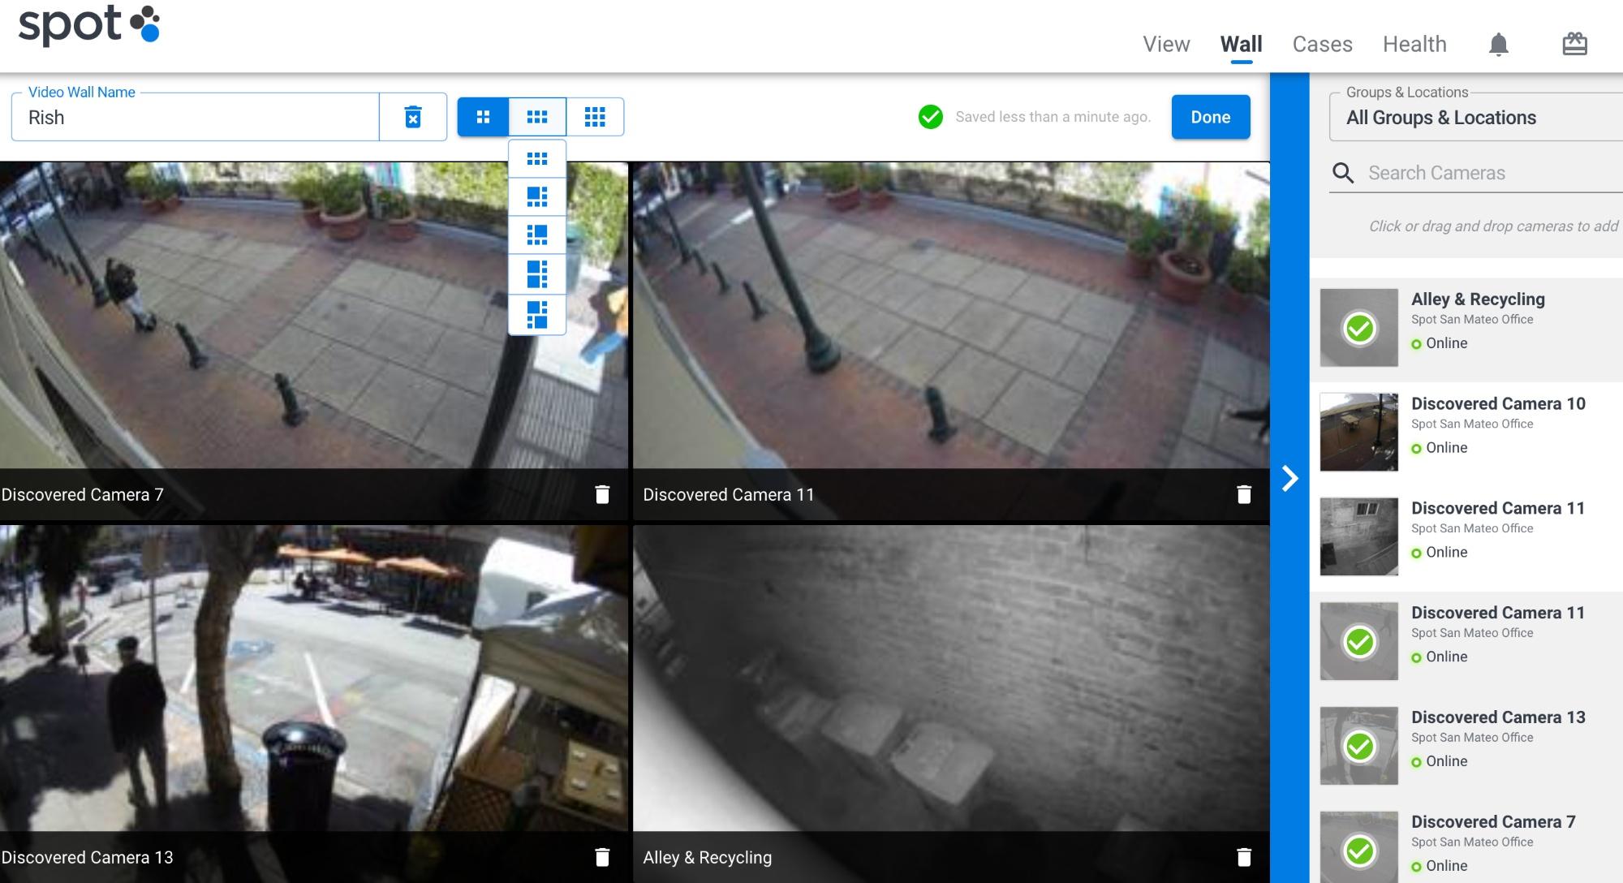The height and width of the screenshot is (883, 1623).
Task: Select the 3x3 grid layout
Action: (x=595, y=117)
